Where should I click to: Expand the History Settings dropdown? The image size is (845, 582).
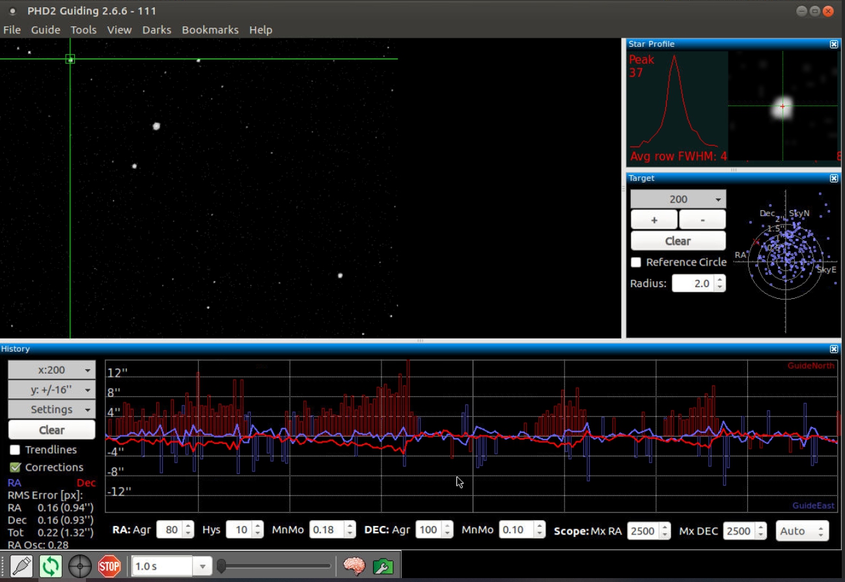click(51, 409)
